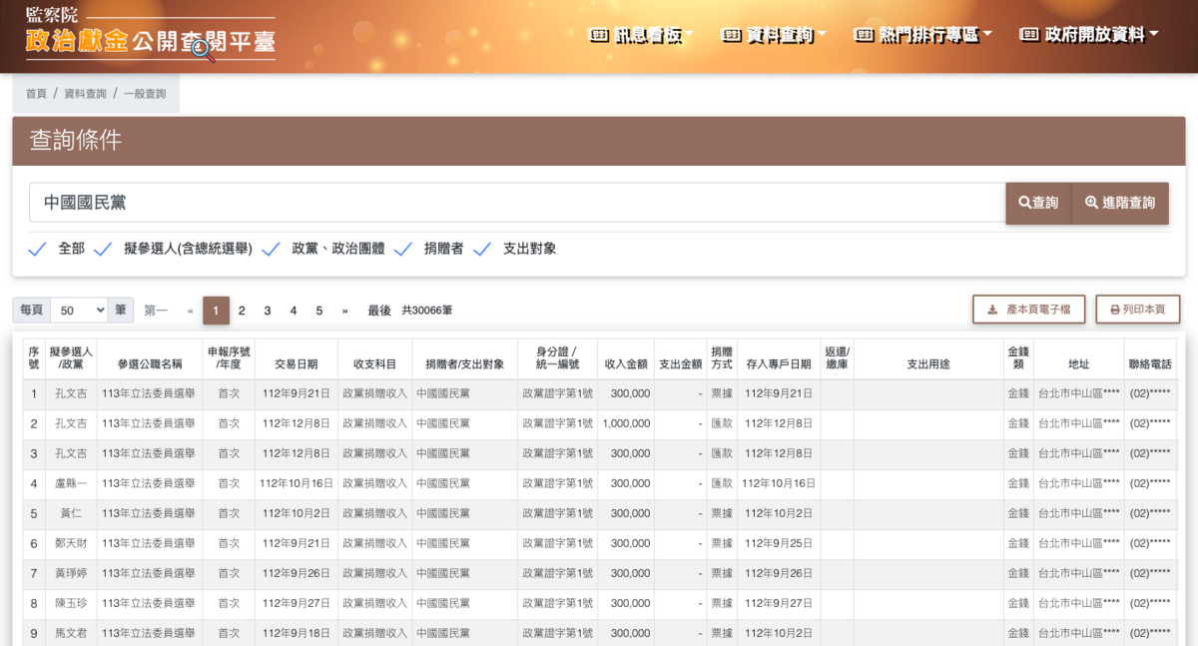
Task: Click the book icon beside 熱門排行專區
Action: [x=865, y=35]
